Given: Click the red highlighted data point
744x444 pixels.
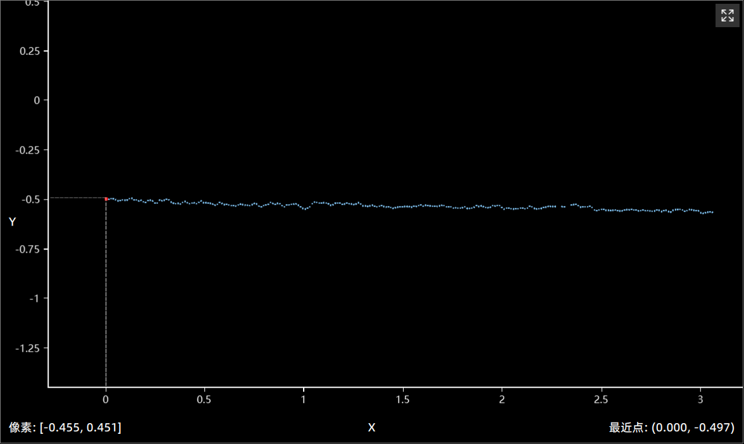Looking at the screenshot, I should 106,198.
